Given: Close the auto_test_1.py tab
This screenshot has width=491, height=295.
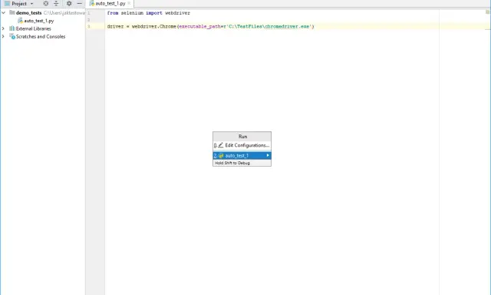Looking at the screenshot, I should click(129, 3).
